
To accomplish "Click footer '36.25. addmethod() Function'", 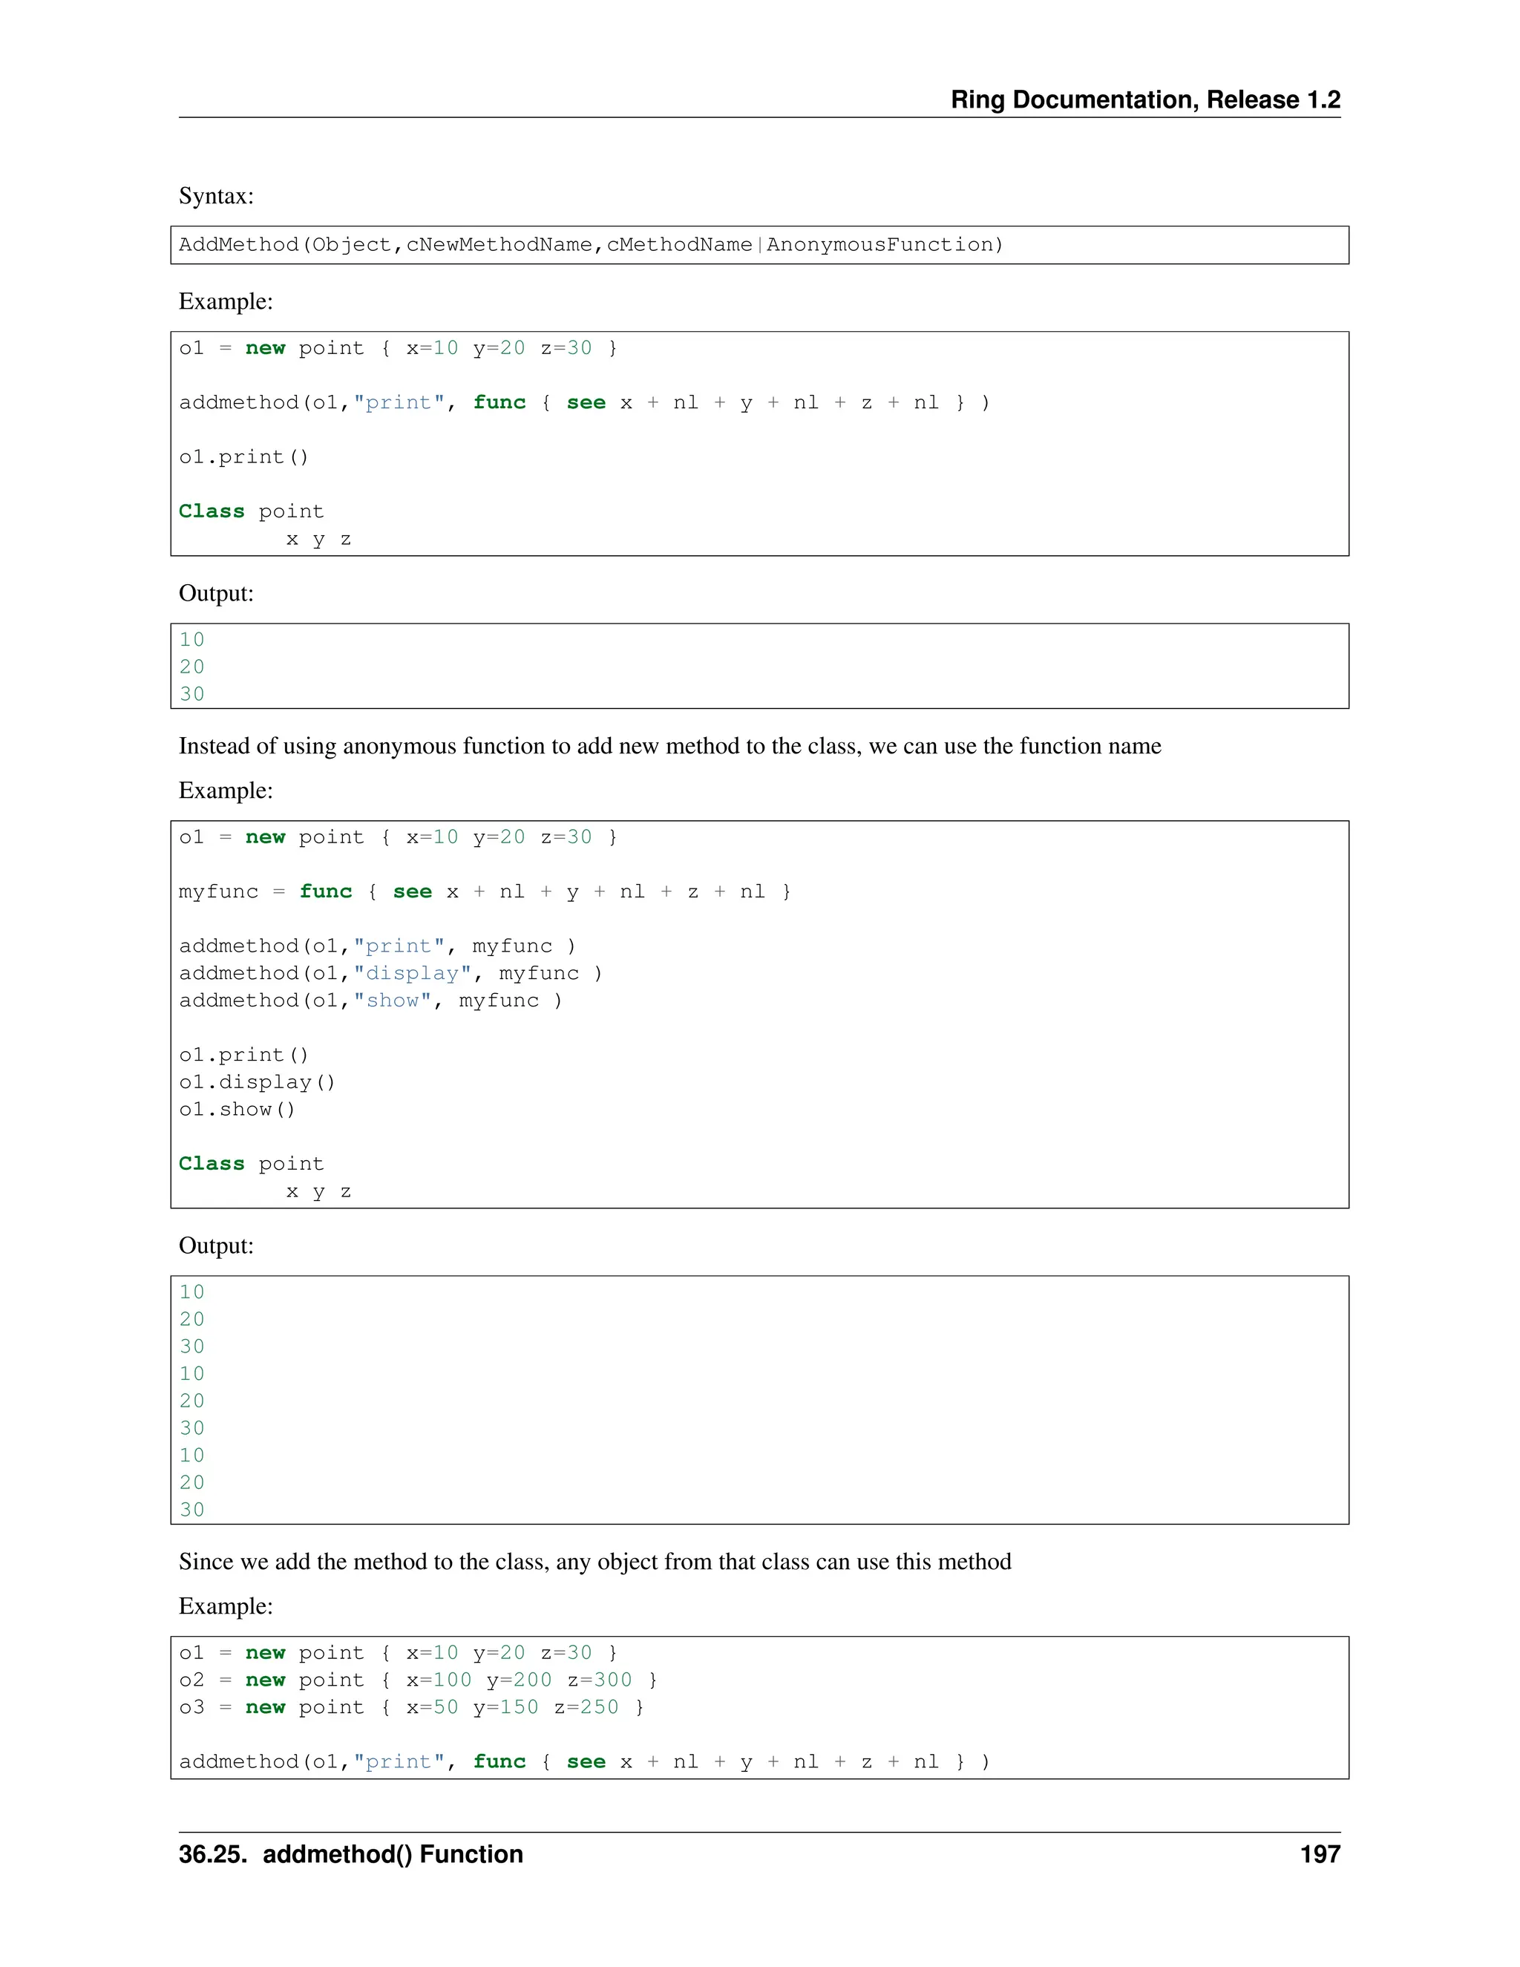I will coord(350,1853).
